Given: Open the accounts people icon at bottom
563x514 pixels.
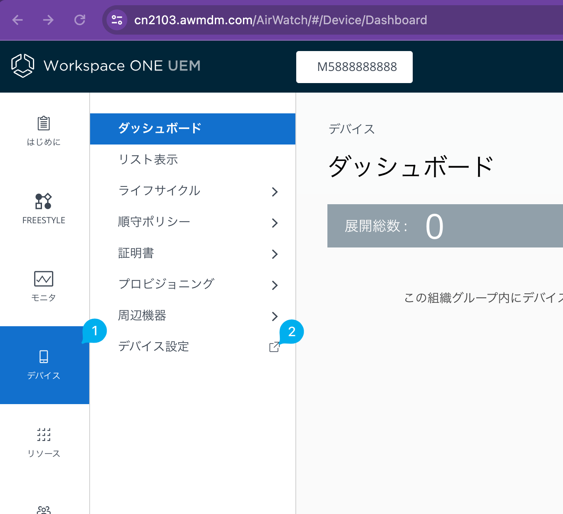Looking at the screenshot, I should click(x=44, y=510).
